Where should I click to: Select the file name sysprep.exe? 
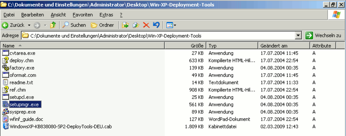pyautogui.click(x=23, y=112)
